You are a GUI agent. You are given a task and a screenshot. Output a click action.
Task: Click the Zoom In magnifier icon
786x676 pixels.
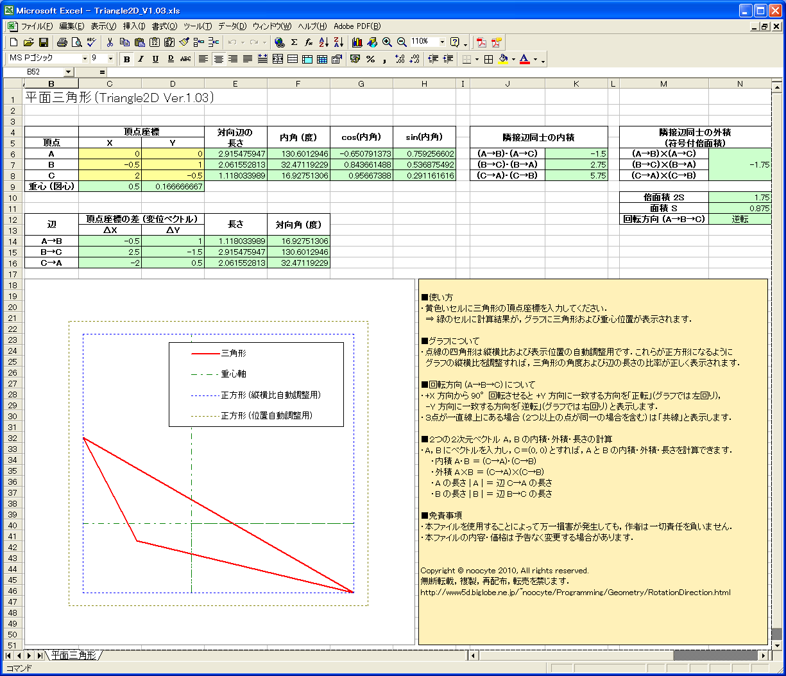click(387, 42)
